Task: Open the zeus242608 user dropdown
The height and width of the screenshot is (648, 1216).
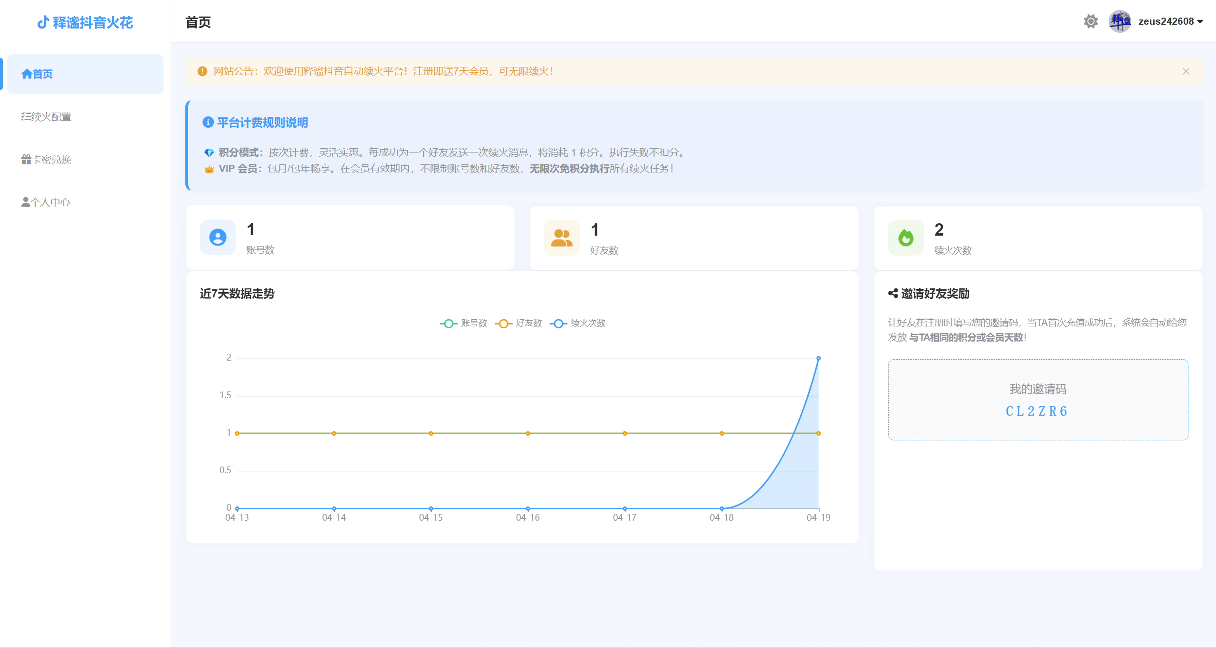Action: tap(1170, 21)
